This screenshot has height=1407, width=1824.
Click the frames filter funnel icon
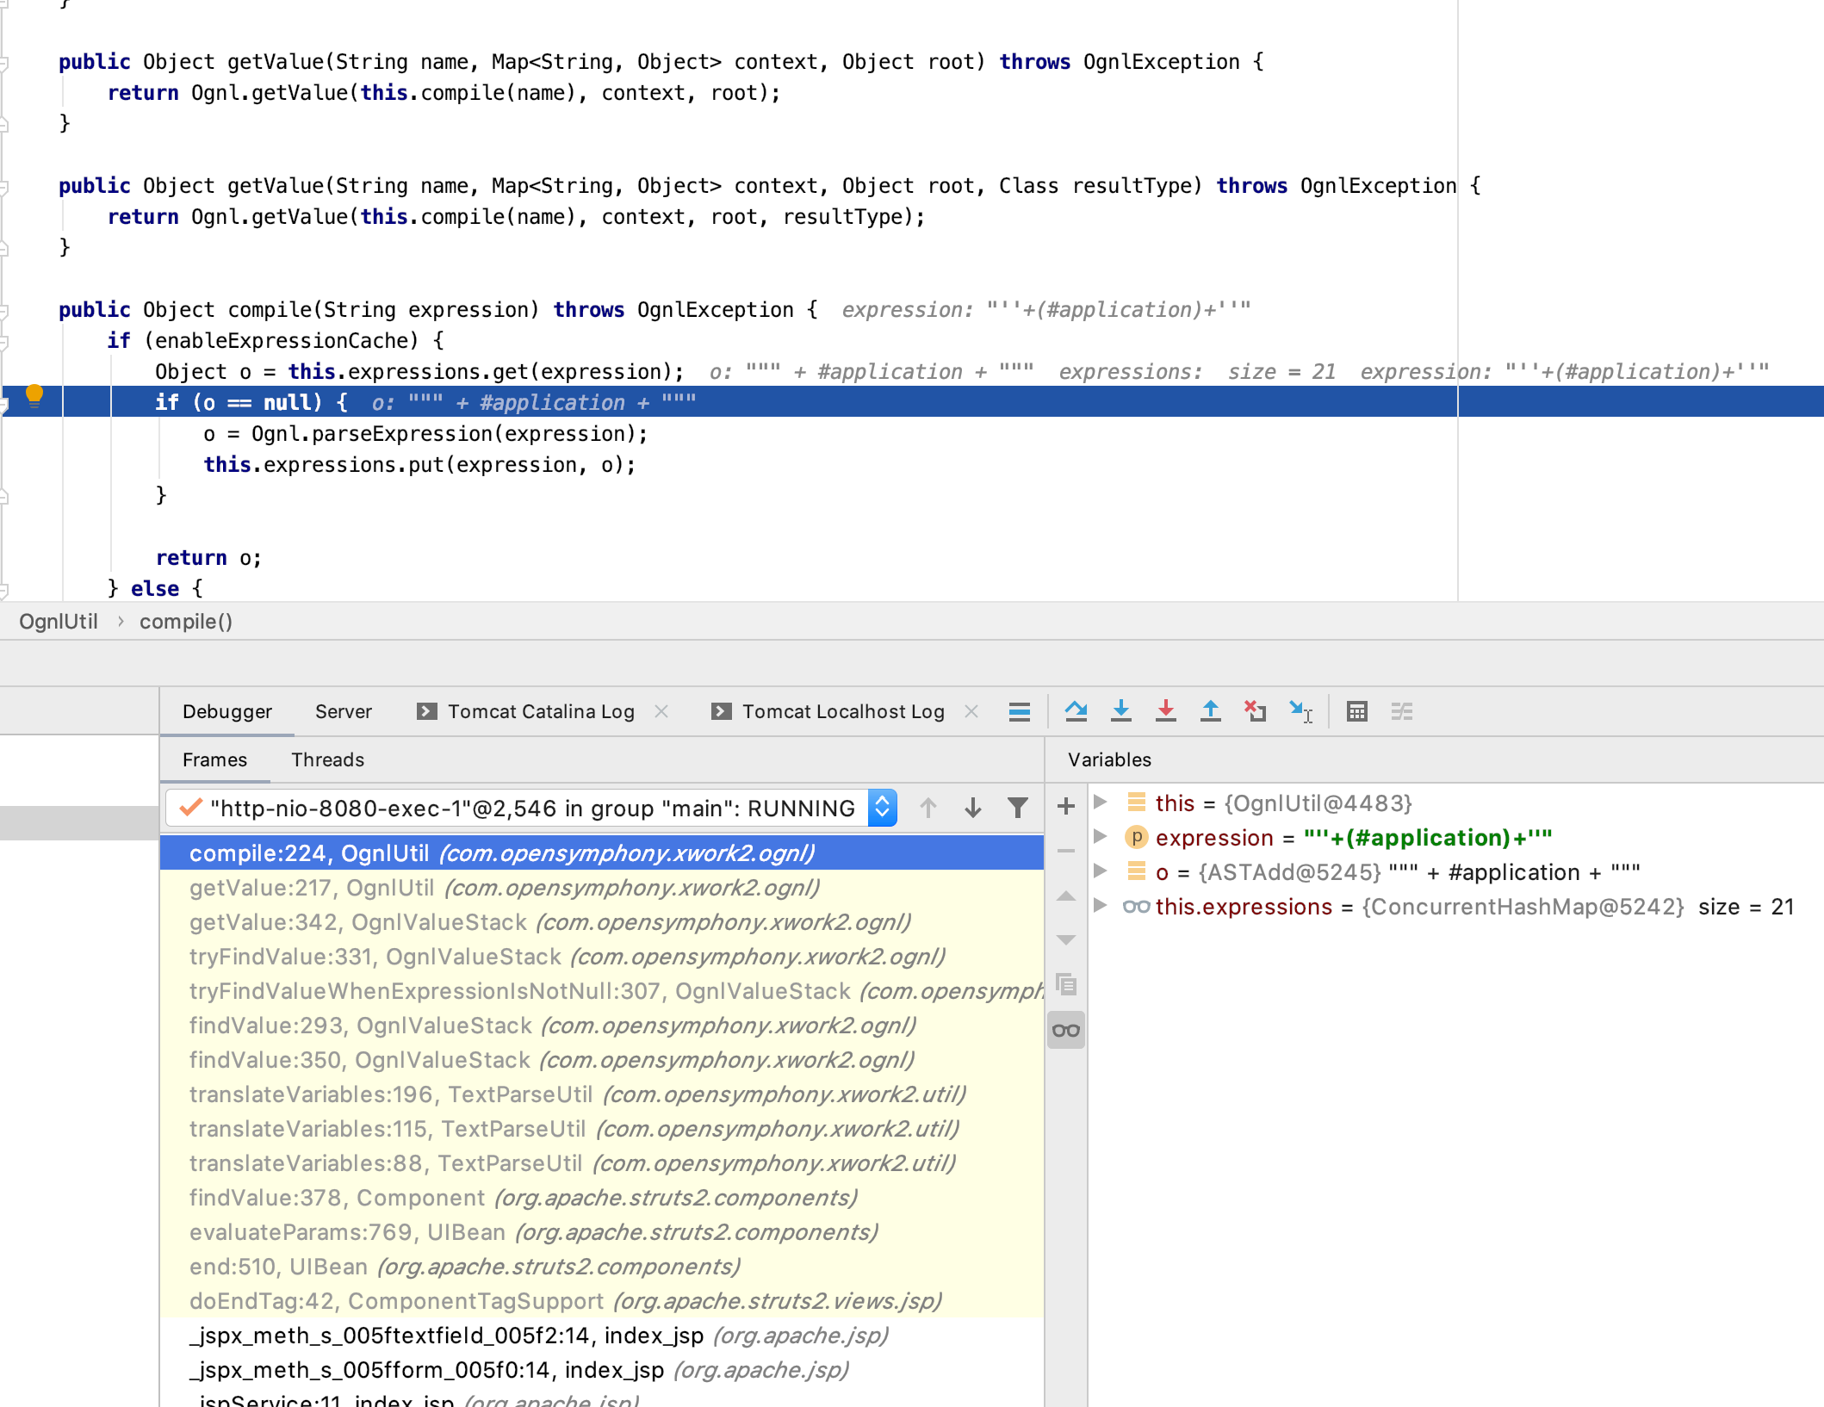coord(1018,808)
